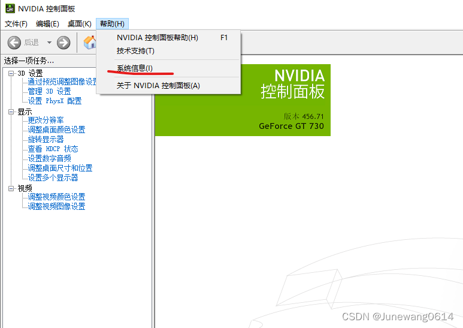The height and width of the screenshot is (328, 463).
Task: Open 设置多个显示器 task
Action: click(x=53, y=178)
